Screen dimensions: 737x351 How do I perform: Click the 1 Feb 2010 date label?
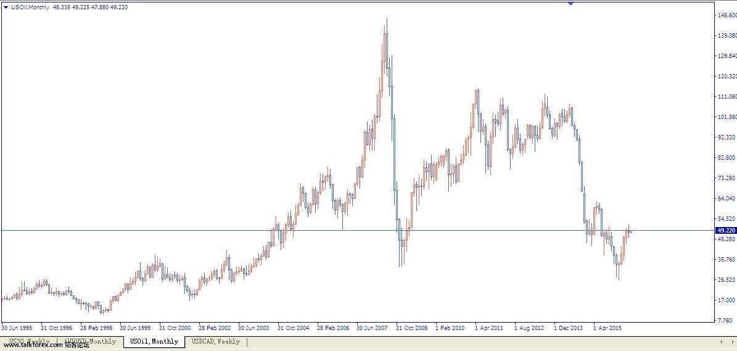450,328
